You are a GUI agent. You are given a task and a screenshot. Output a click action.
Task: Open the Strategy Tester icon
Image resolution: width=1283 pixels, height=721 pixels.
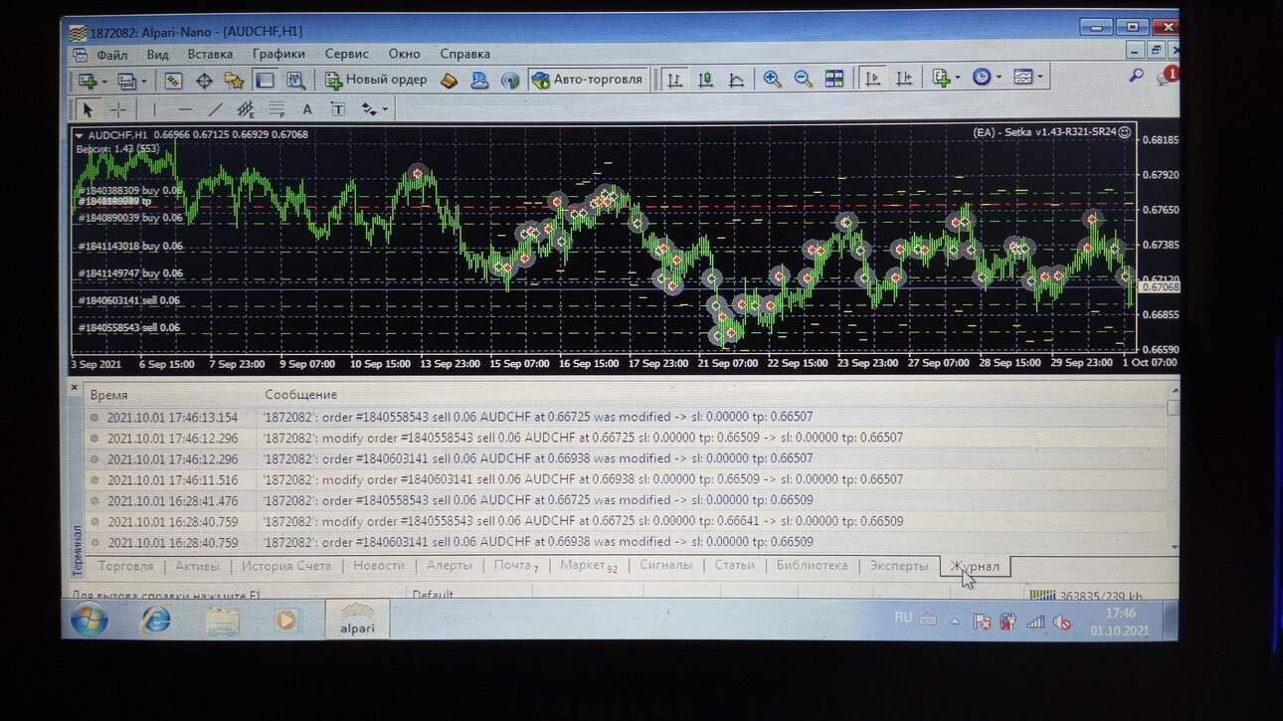(x=295, y=81)
